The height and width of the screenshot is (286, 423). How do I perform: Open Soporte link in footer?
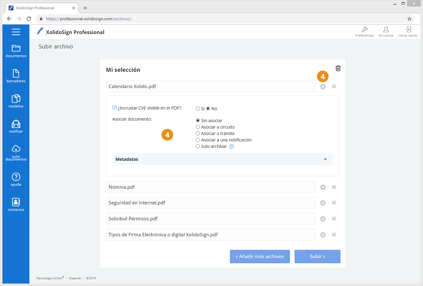(75, 278)
